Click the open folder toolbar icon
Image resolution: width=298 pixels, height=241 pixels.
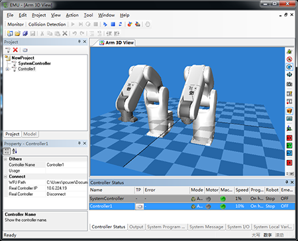coord(17,33)
